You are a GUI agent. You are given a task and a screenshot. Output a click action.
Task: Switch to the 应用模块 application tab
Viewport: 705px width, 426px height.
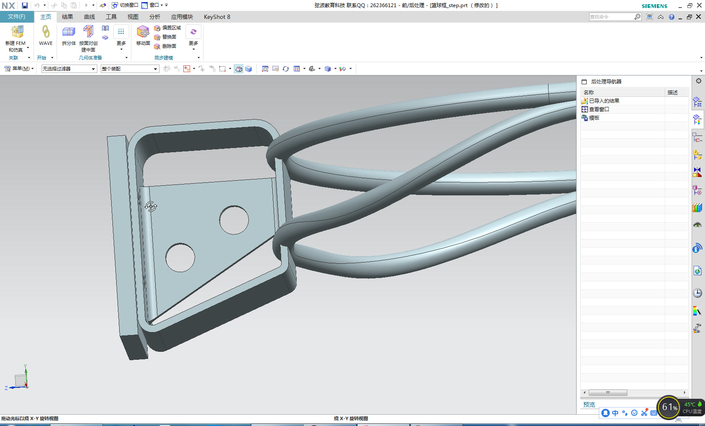(x=182, y=17)
